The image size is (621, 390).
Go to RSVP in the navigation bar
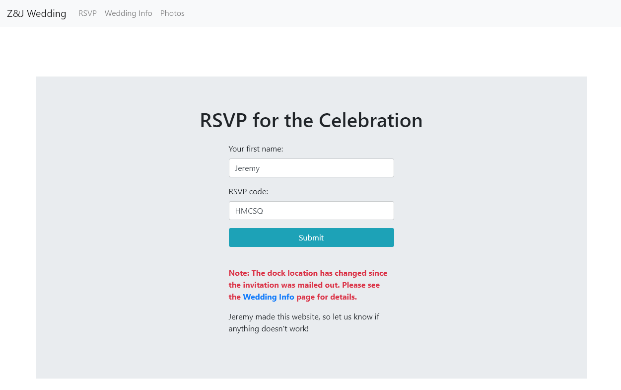87,13
